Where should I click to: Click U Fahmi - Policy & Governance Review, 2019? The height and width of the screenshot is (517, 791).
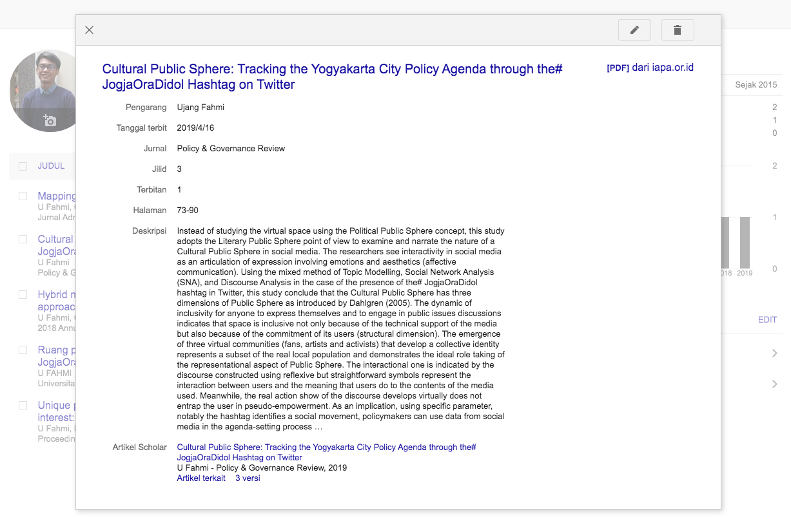(x=262, y=468)
